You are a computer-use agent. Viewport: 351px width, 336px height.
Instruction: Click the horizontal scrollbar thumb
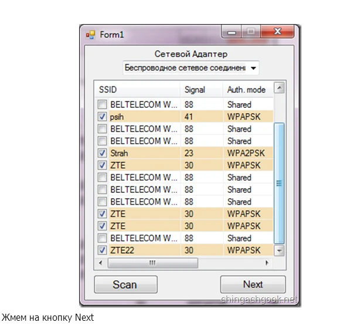153,263
